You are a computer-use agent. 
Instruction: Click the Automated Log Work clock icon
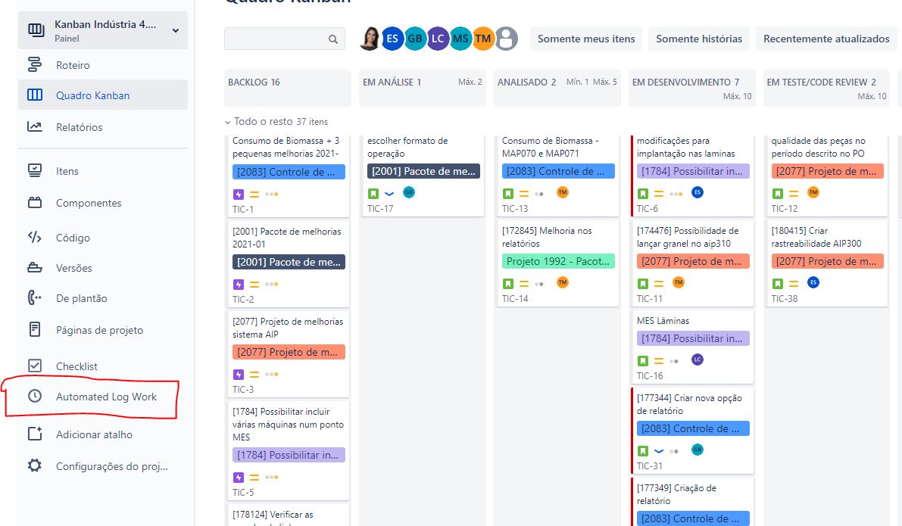pos(35,397)
